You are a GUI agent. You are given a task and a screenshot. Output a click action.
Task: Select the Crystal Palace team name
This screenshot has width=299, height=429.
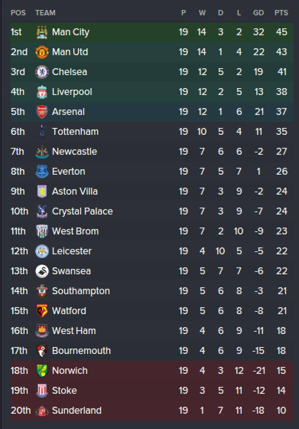point(82,211)
